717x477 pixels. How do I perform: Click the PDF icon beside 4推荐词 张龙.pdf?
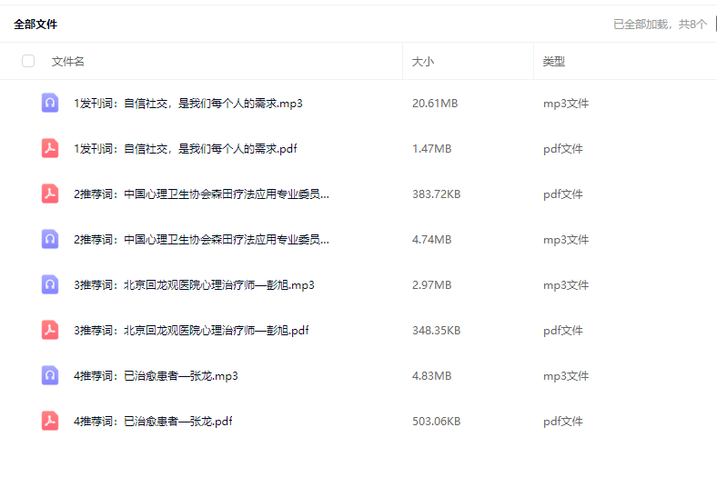(50, 421)
